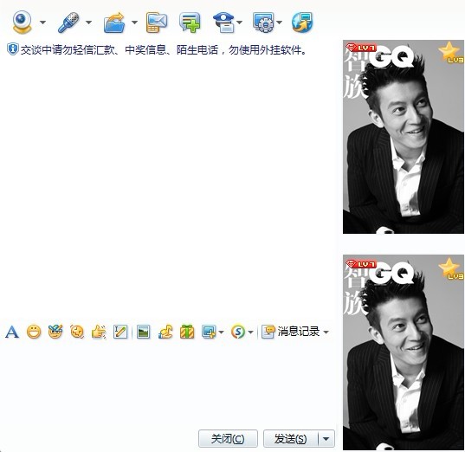Open the gift box icon
This screenshot has height=452, width=465.
187,332
